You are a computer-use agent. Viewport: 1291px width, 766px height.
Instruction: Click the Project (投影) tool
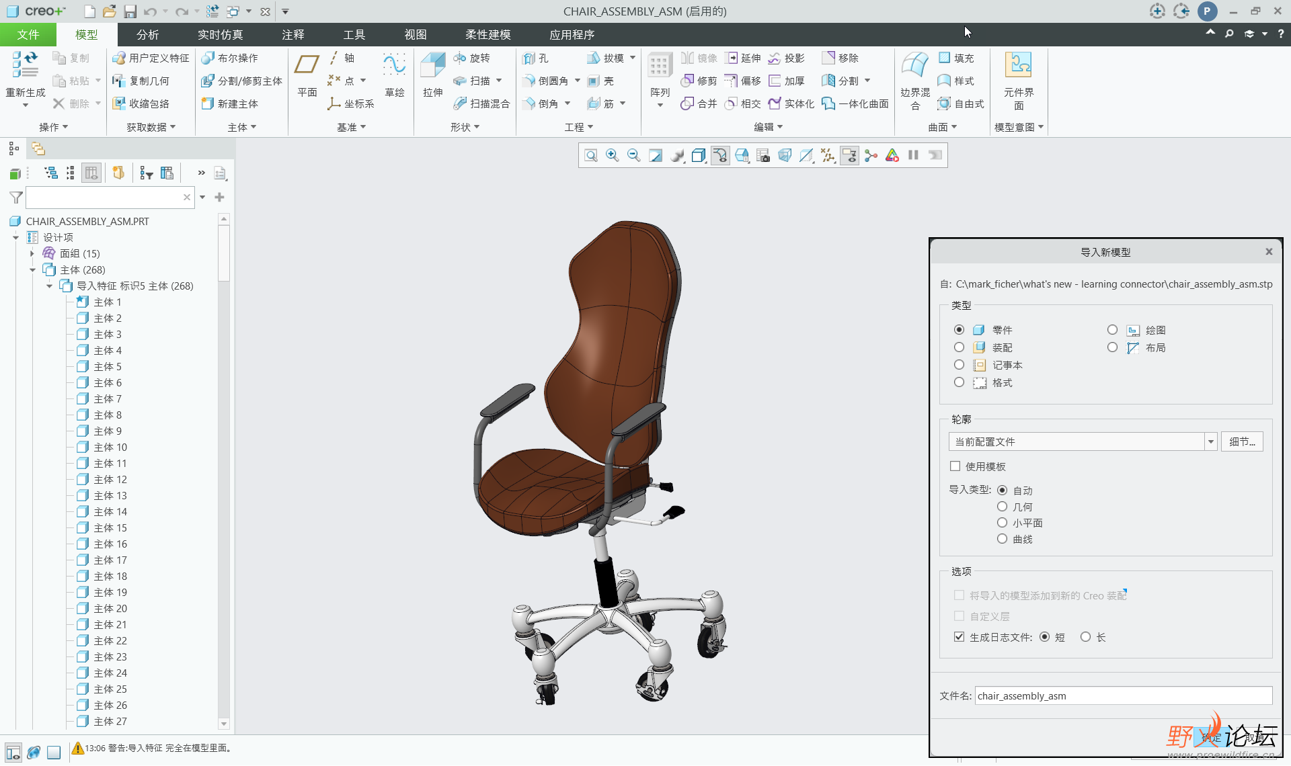coord(786,58)
